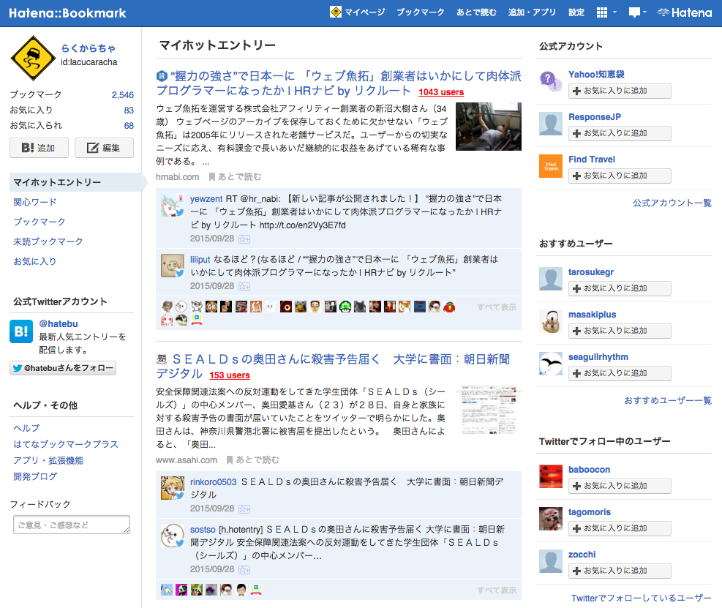Click the star icon after yewzent's date

[x=244, y=239]
